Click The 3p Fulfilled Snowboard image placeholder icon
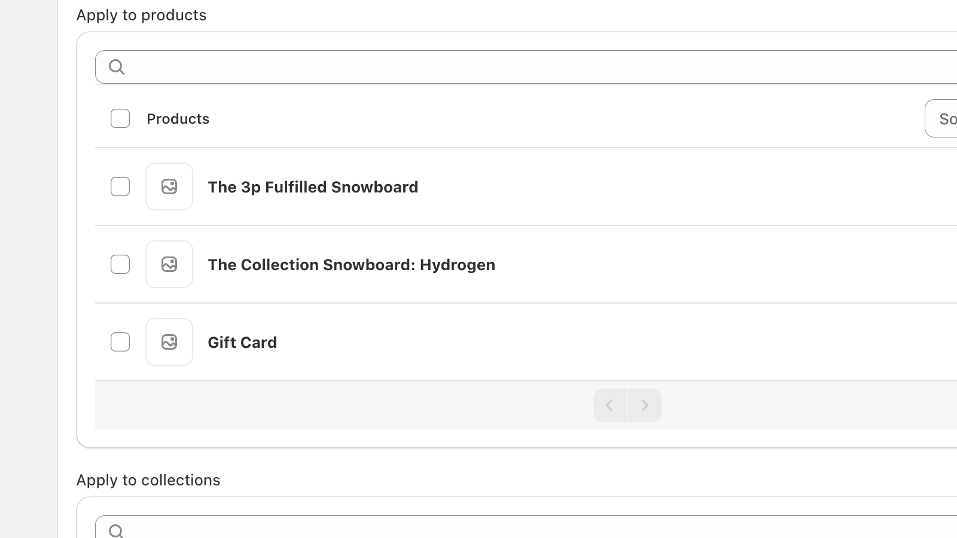 (169, 187)
